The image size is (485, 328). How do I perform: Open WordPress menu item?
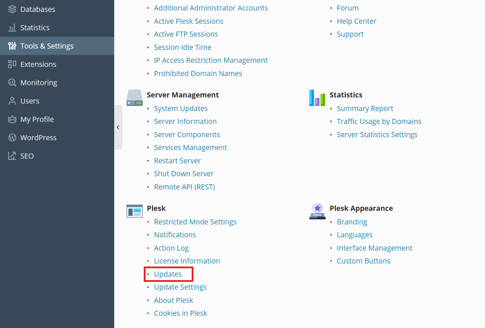pos(57,138)
